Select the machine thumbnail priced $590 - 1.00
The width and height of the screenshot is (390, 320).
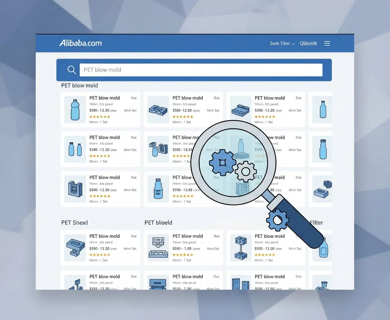click(x=158, y=247)
